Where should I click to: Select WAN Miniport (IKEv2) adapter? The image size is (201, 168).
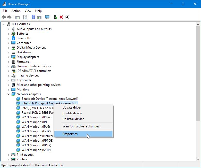tap(36, 117)
